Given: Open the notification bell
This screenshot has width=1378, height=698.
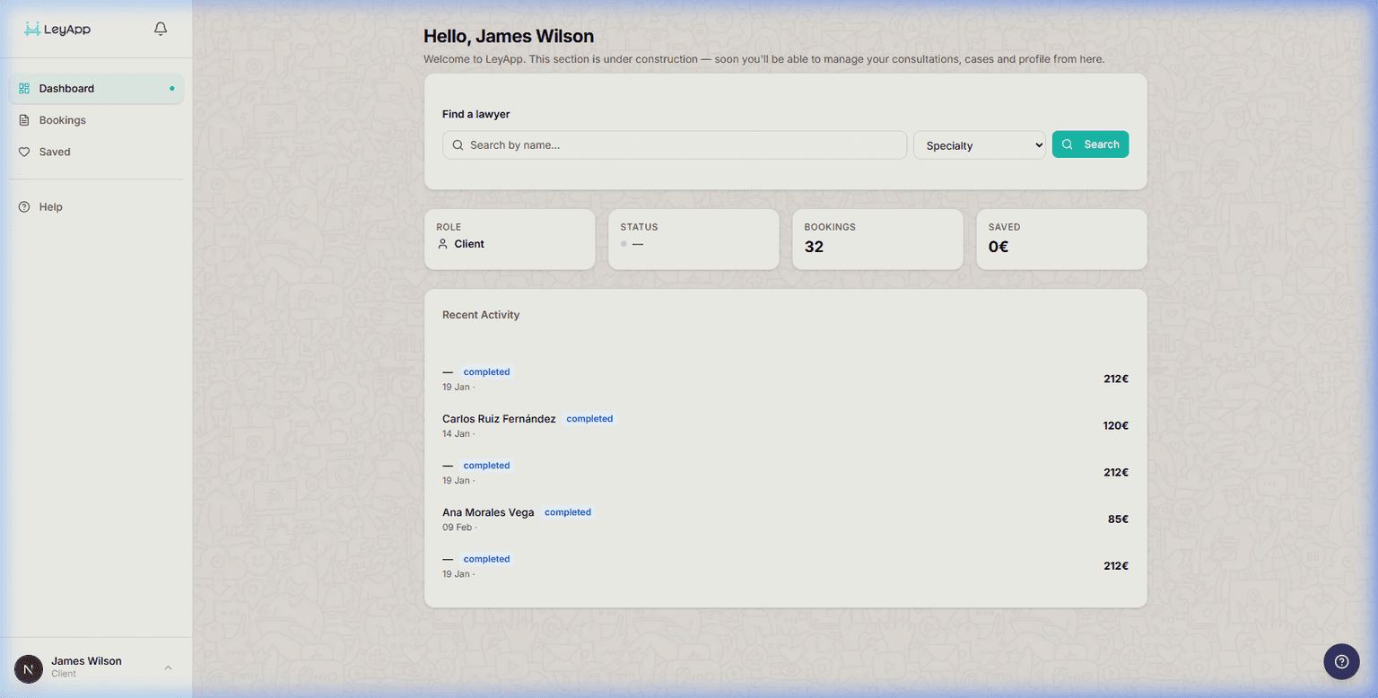Looking at the screenshot, I should (x=160, y=28).
